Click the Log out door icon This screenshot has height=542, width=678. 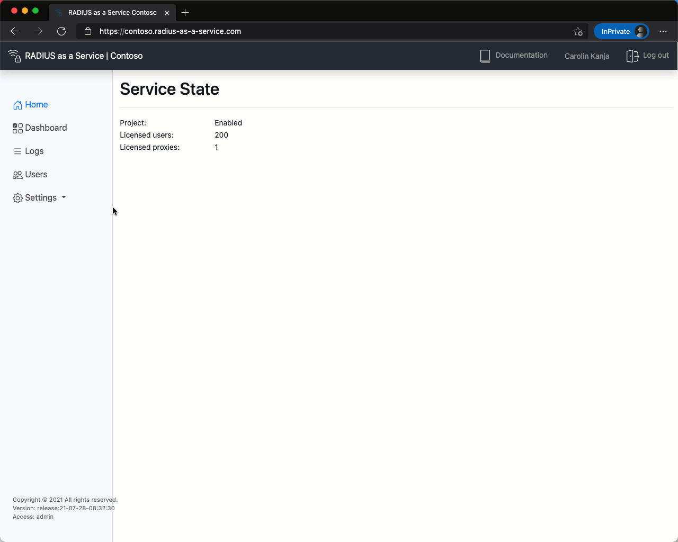click(x=632, y=55)
